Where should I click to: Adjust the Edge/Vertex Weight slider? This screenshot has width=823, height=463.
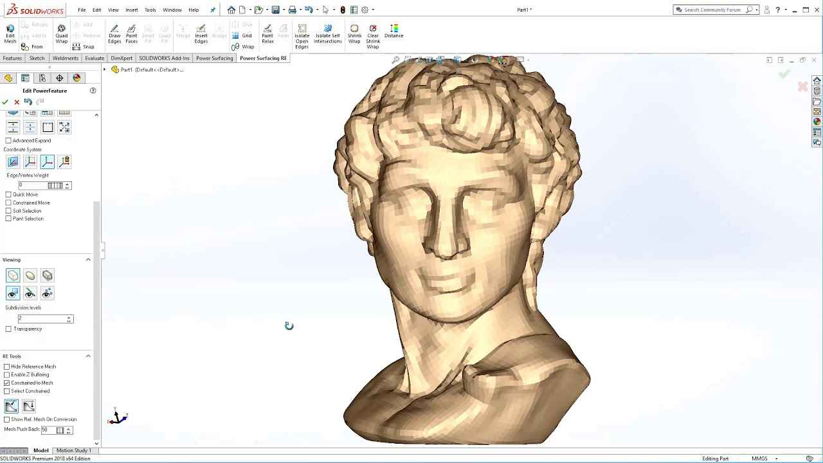coord(55,186)
